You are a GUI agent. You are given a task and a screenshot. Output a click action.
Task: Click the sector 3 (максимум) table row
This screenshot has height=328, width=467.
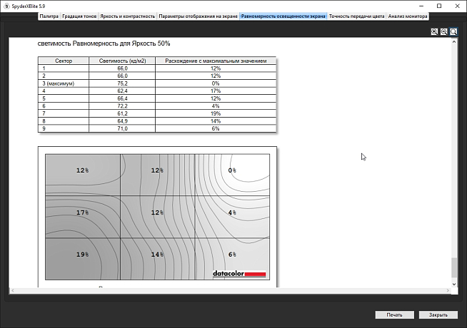[156, 83]
